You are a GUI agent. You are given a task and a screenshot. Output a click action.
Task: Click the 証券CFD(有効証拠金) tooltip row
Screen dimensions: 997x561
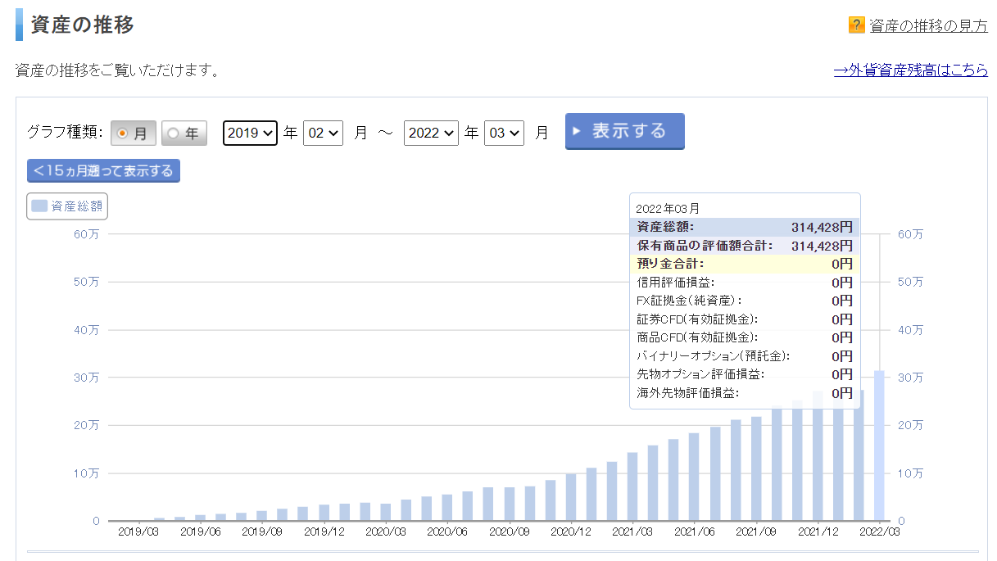click(745, 319)
